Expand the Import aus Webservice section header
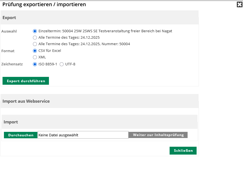243x170 pixels. click(26, 101)
